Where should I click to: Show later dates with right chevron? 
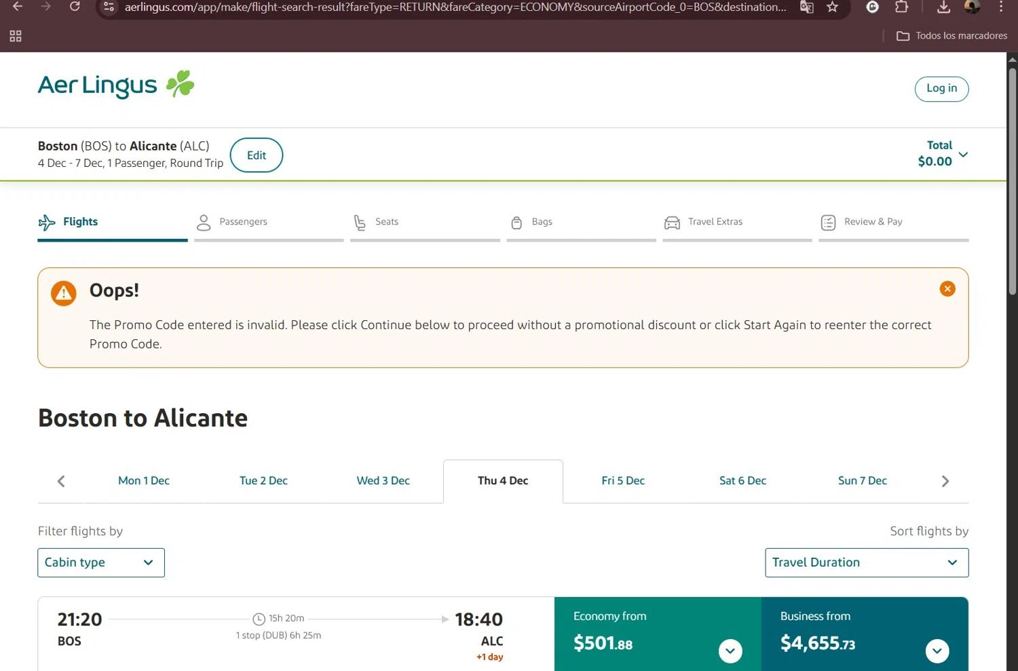(945, 481)
